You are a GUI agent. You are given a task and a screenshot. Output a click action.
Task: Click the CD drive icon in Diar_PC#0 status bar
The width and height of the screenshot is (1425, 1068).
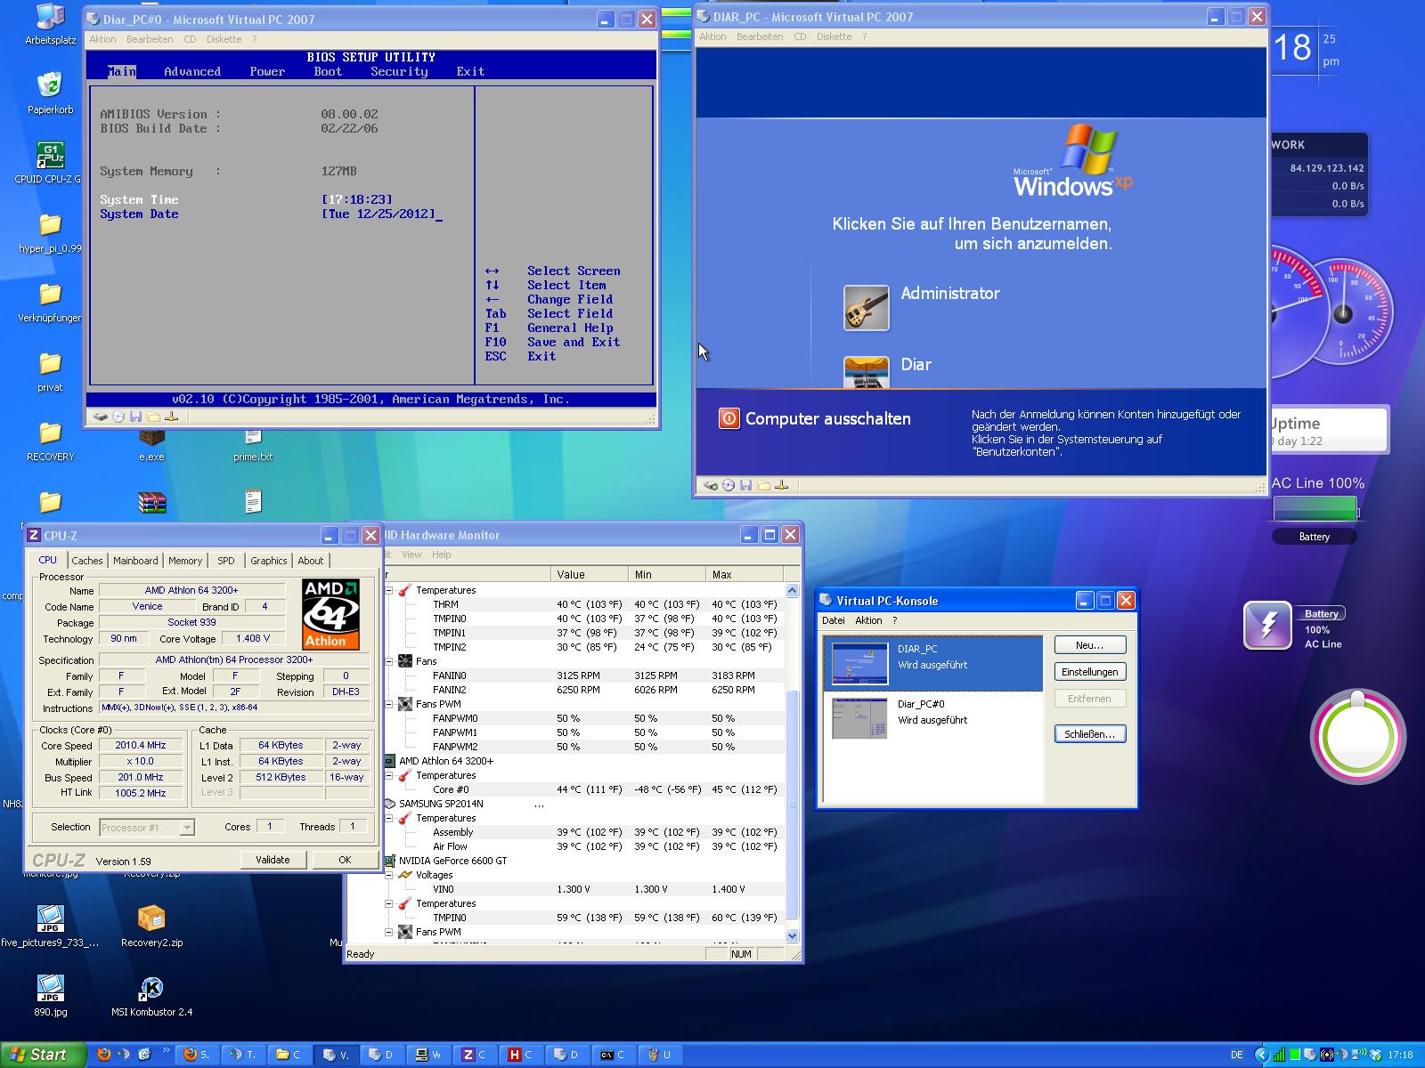[118, 417]
